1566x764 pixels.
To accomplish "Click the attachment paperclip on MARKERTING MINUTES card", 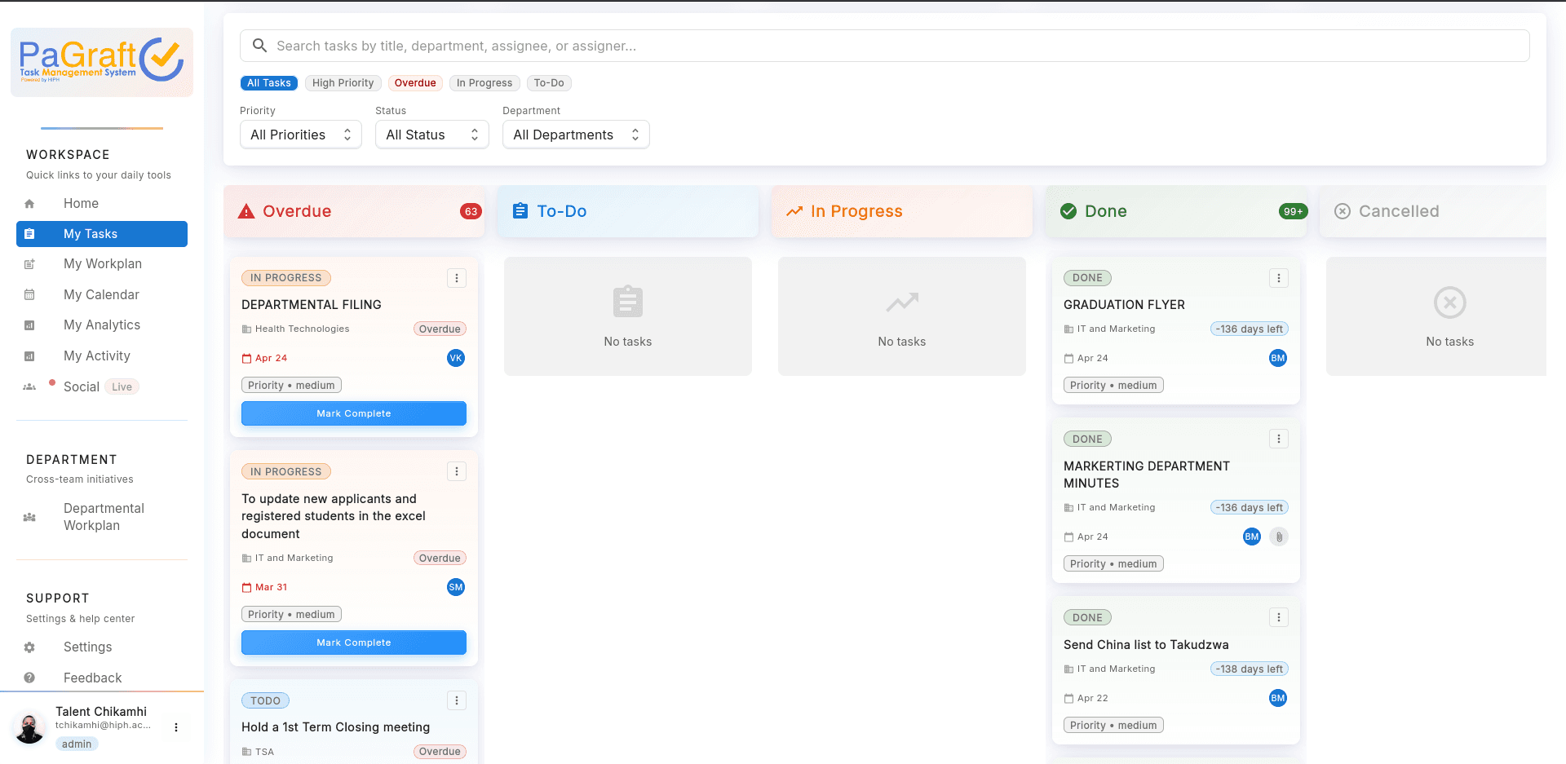I will (x=1279, y=537).
